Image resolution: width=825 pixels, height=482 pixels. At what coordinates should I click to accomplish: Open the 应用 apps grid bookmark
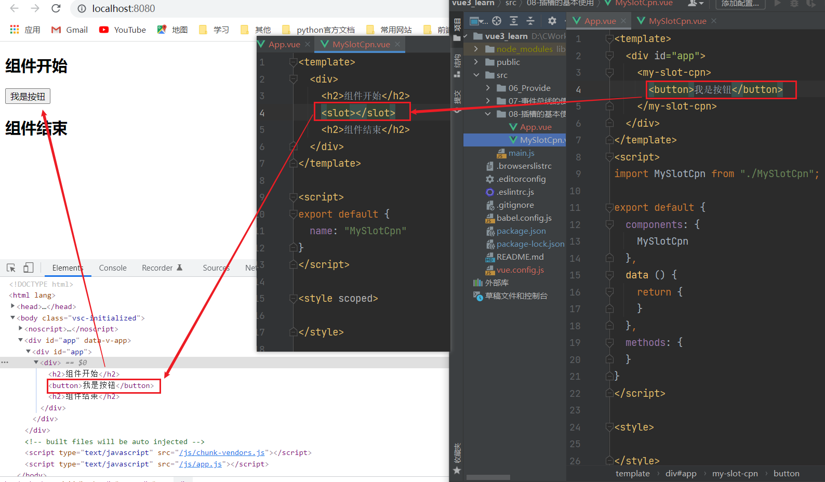pos(25,30)
